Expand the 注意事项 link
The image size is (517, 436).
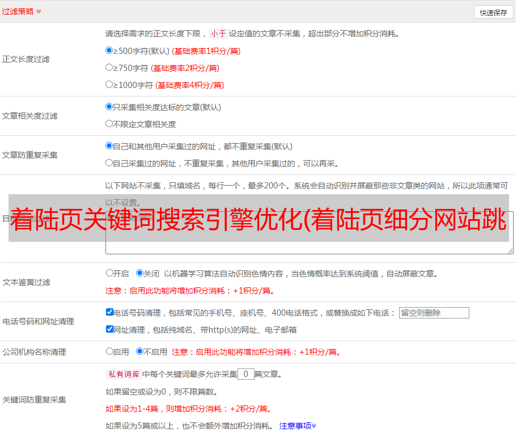[298, 426]
